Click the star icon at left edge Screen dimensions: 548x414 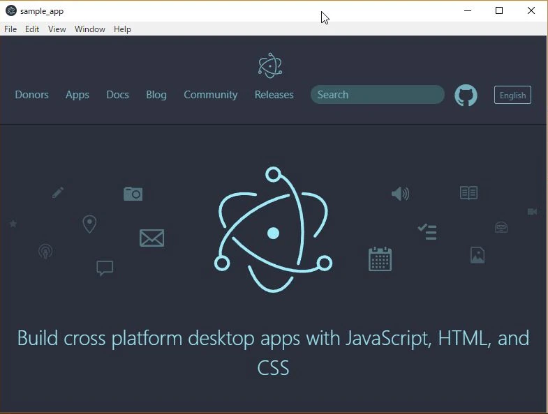click(x=13, y=224)
